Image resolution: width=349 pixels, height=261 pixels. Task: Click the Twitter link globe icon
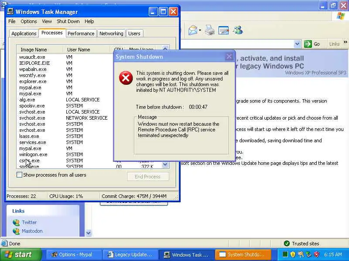(16, 223)
